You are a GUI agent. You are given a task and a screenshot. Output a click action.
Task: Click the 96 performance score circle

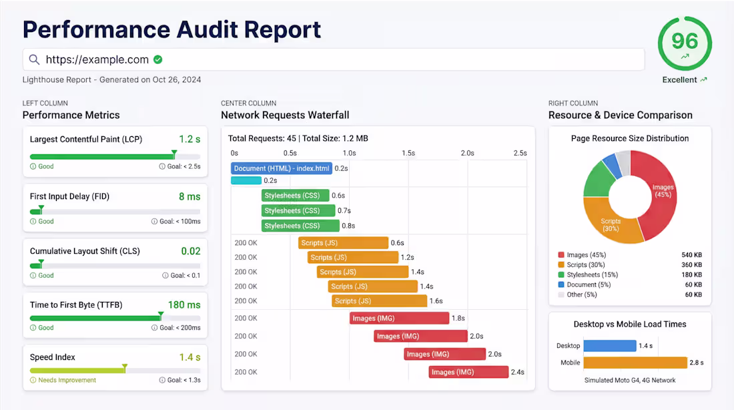[685, 43]
